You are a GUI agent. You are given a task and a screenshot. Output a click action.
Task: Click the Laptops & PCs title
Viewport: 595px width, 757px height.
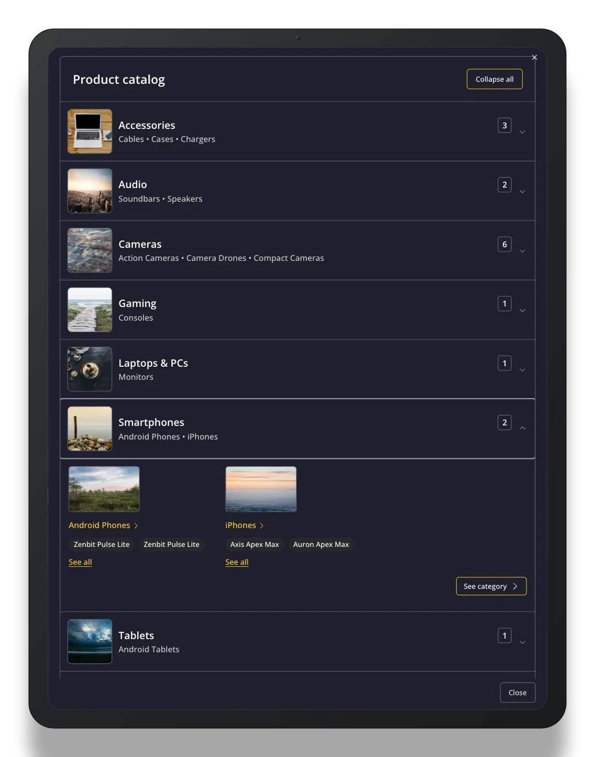click(x=153, y=363)
